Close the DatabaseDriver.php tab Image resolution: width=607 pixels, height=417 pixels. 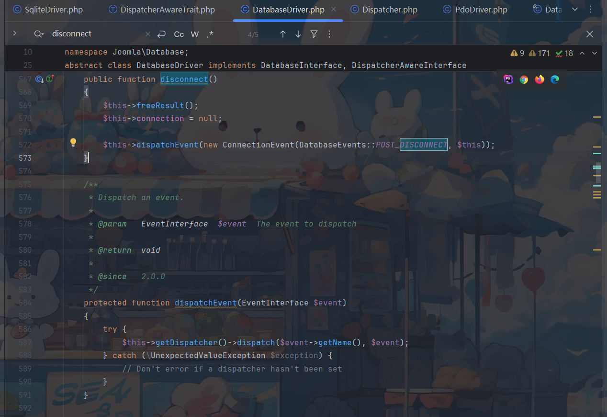tap(334, 10)
